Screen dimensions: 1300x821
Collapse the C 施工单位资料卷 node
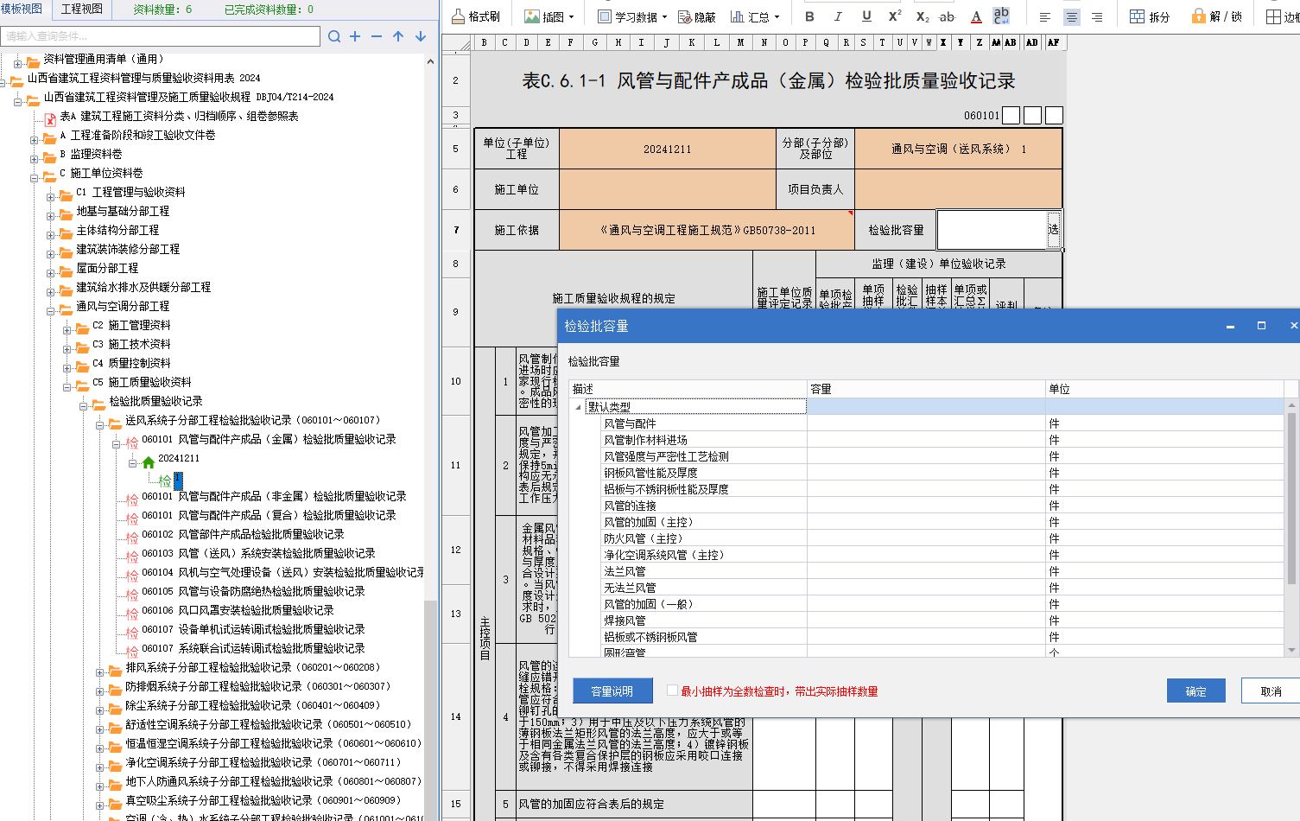35,177
